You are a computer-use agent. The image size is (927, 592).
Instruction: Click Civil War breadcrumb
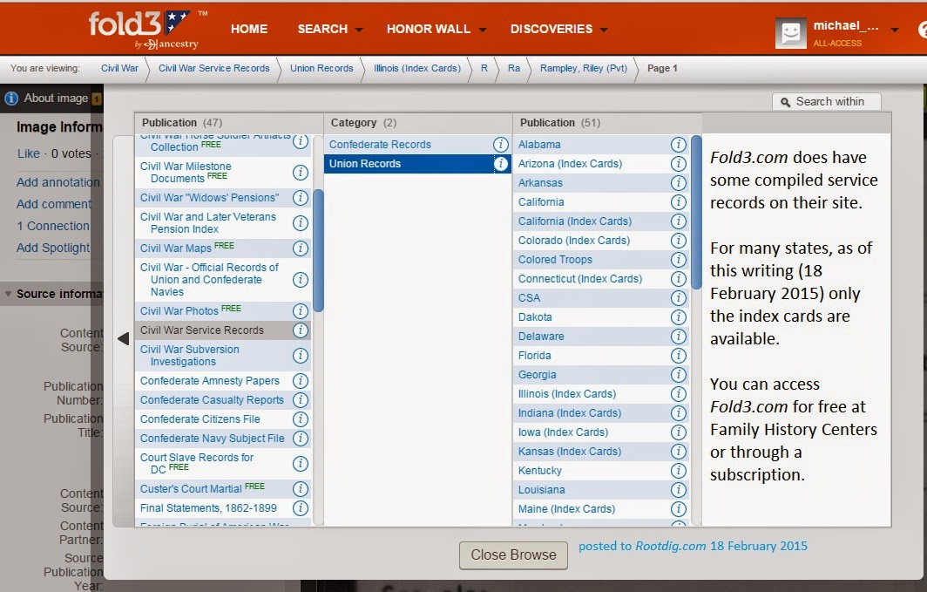[x=119, y=68]
